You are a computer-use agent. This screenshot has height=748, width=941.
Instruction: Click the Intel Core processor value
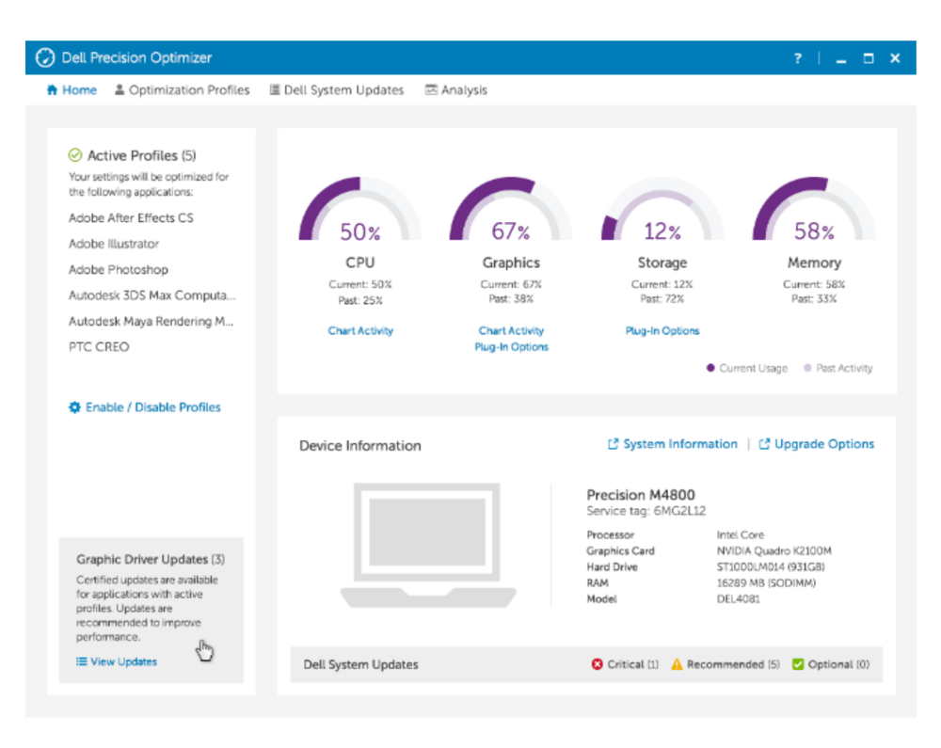coord(740,534)
